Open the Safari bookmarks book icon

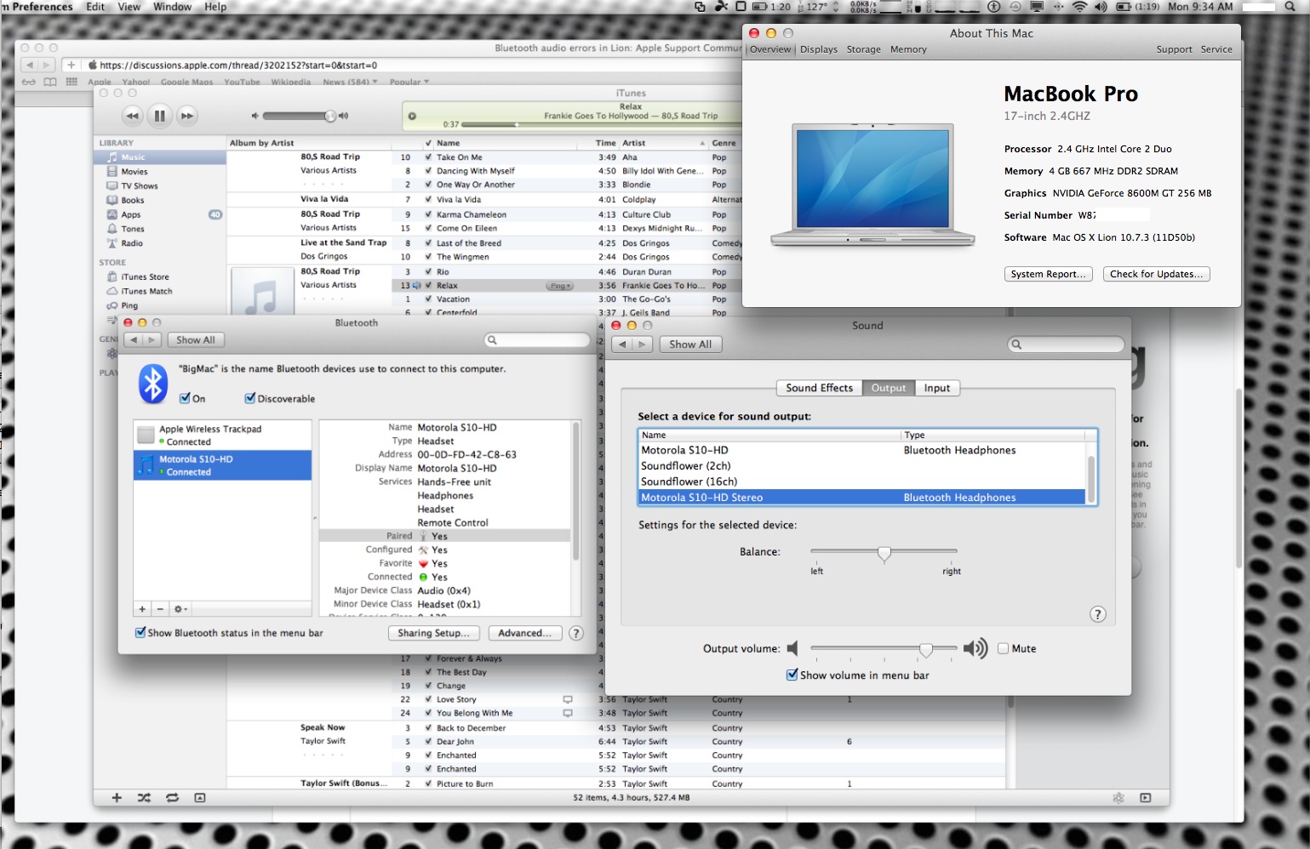tap(50, 82)
